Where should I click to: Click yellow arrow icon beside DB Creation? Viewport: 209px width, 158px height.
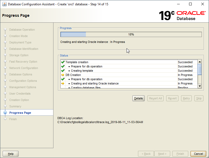pos(63,75)
